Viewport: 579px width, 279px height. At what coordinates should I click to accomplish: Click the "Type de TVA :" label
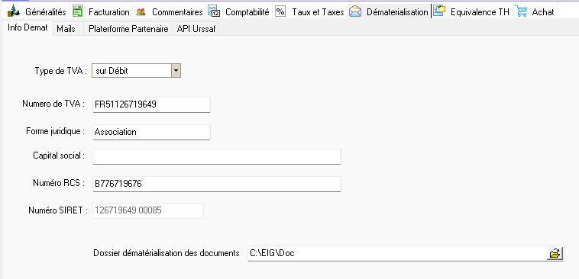(61, 70)
